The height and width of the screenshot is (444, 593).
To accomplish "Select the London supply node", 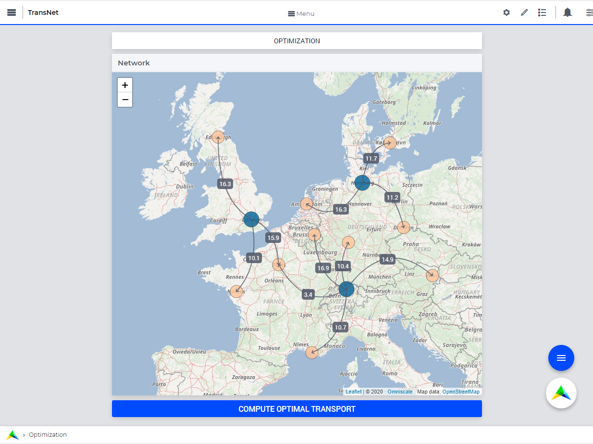I will coord(251,219).
